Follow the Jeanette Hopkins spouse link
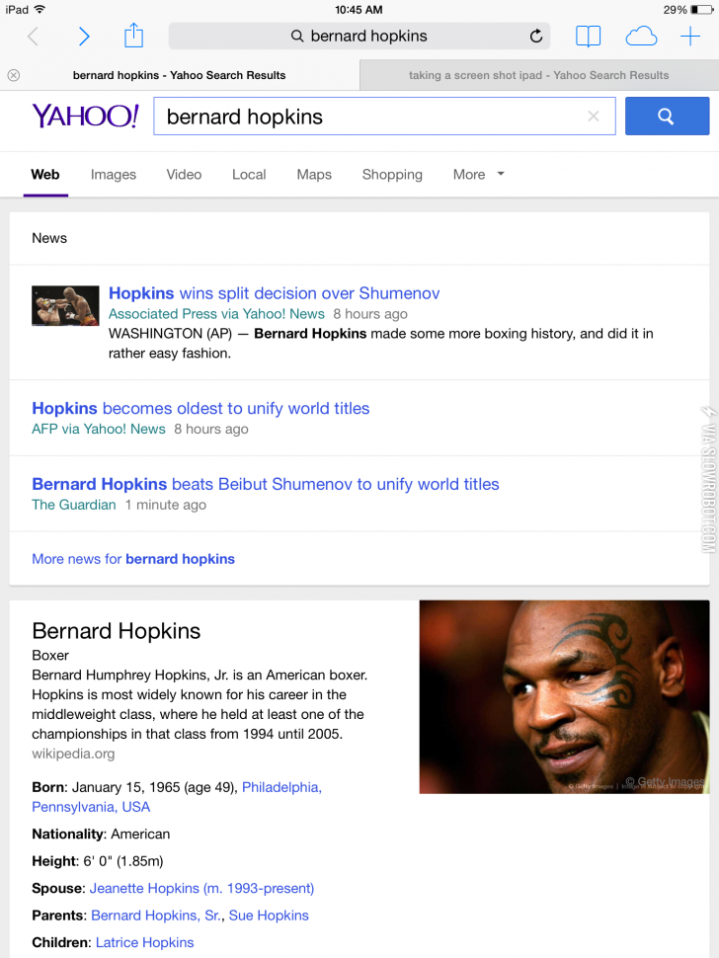 click(201, 888)
